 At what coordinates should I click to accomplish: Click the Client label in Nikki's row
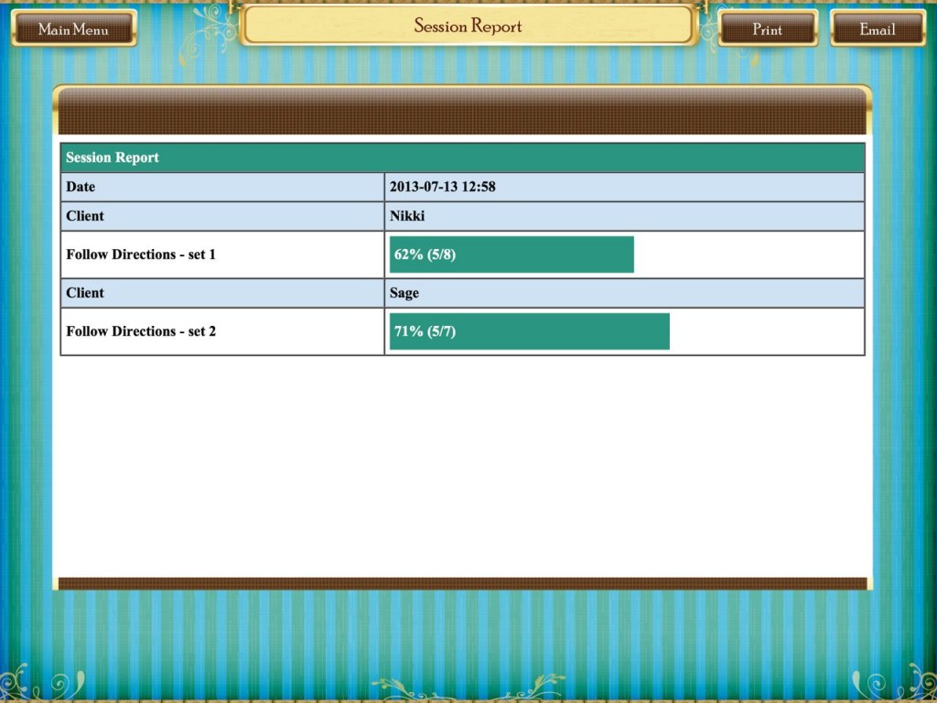point(222,216)
